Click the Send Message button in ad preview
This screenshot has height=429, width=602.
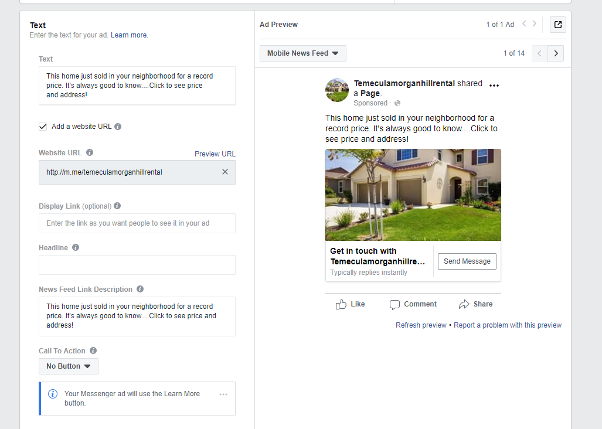click(x=467, y=261)
